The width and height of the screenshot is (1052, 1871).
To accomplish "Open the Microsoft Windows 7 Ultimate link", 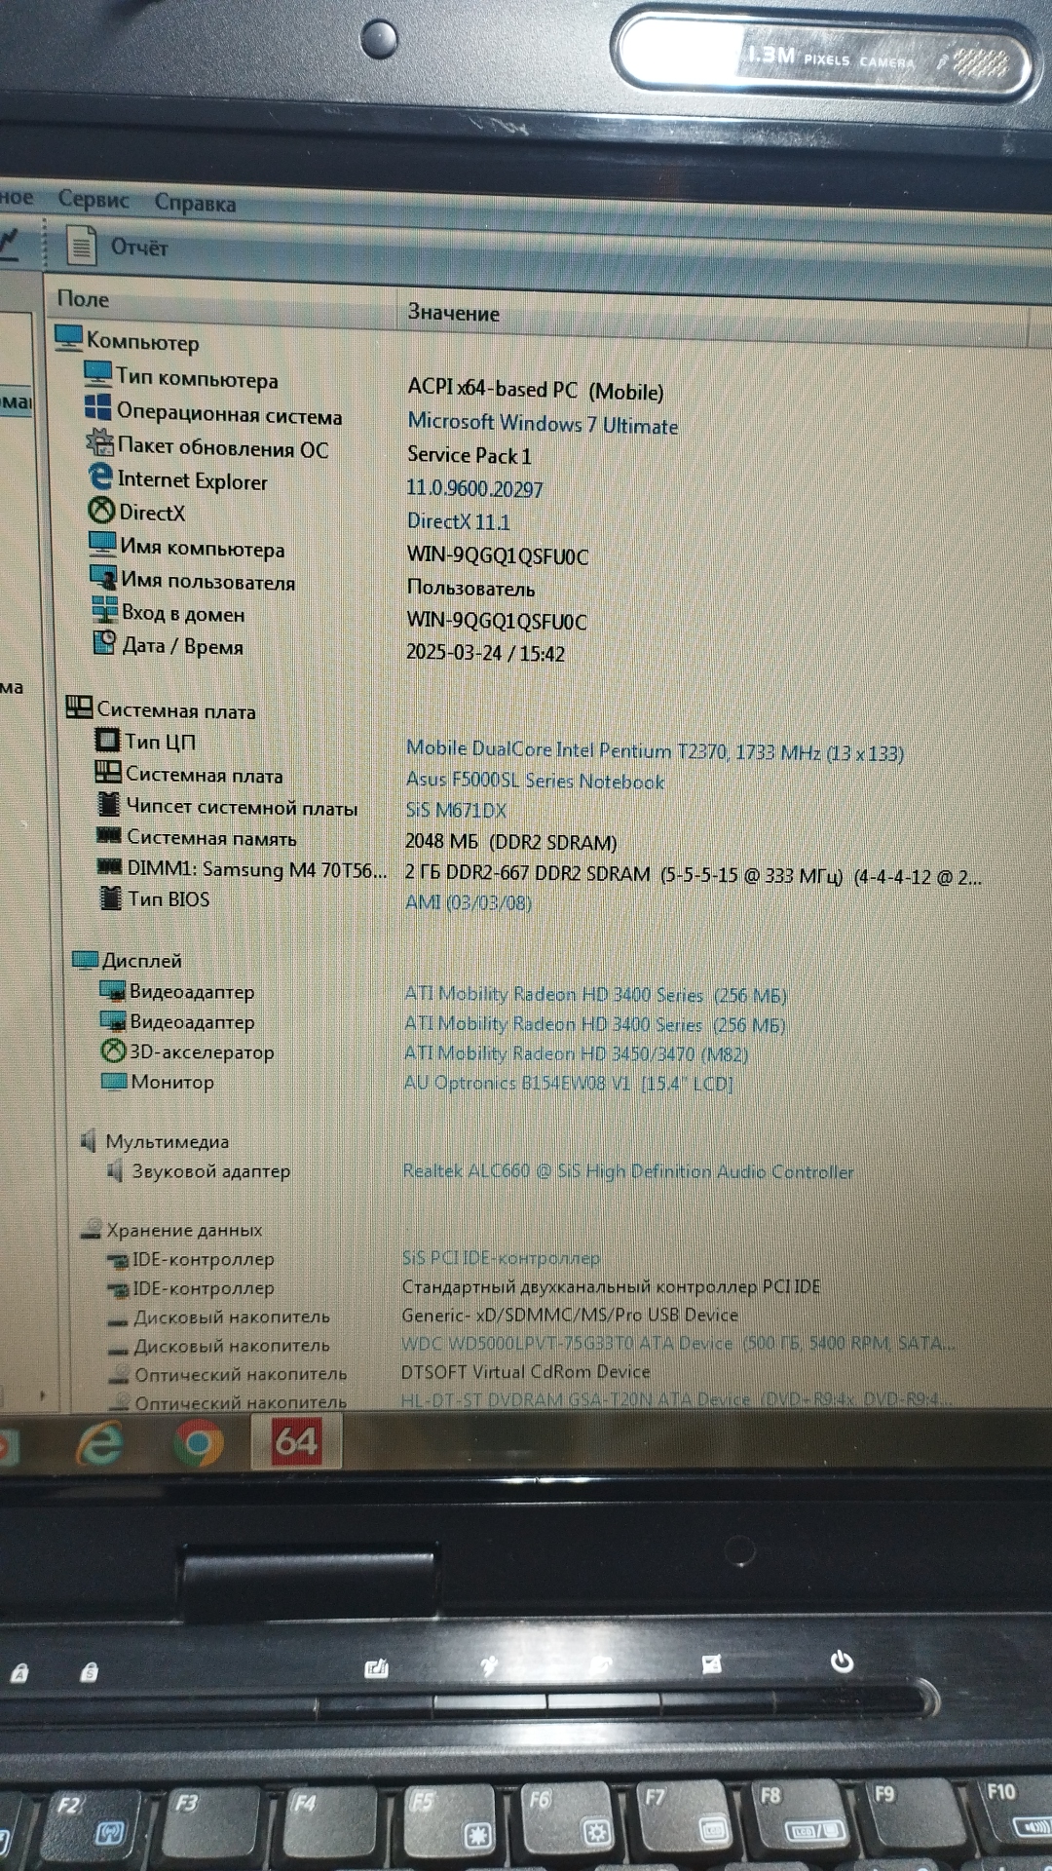I will [x=542, y=424].
